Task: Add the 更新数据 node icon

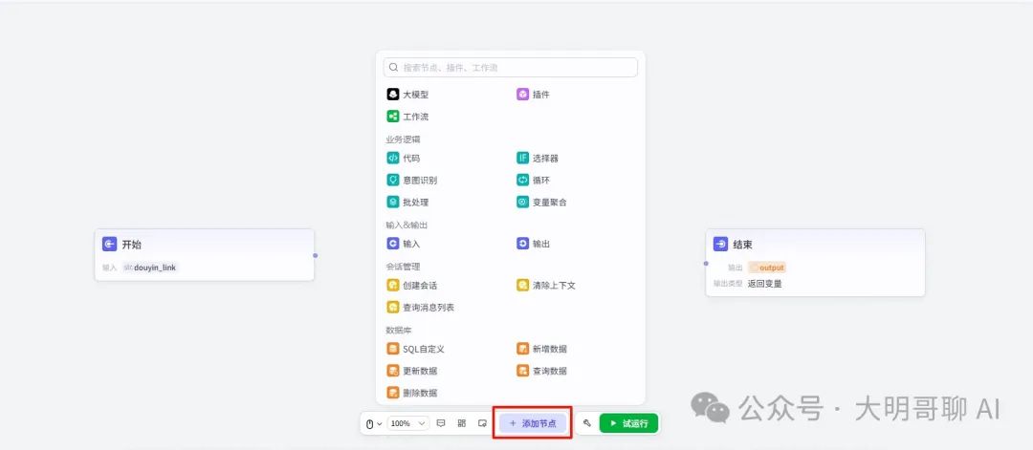Action: 393,371
